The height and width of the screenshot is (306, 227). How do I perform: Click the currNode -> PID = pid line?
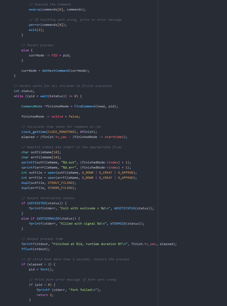50,55
